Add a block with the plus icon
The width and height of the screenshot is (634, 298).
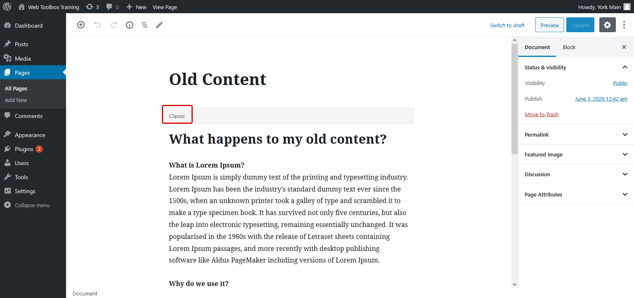point(81,25)
